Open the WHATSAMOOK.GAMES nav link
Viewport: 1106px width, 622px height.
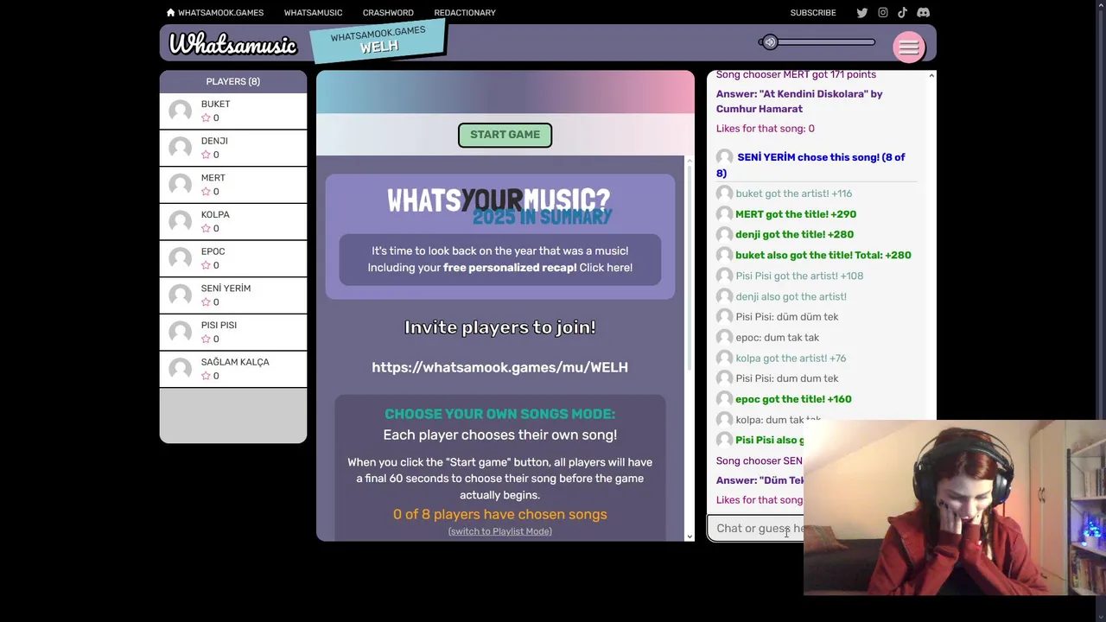[220, 12]
